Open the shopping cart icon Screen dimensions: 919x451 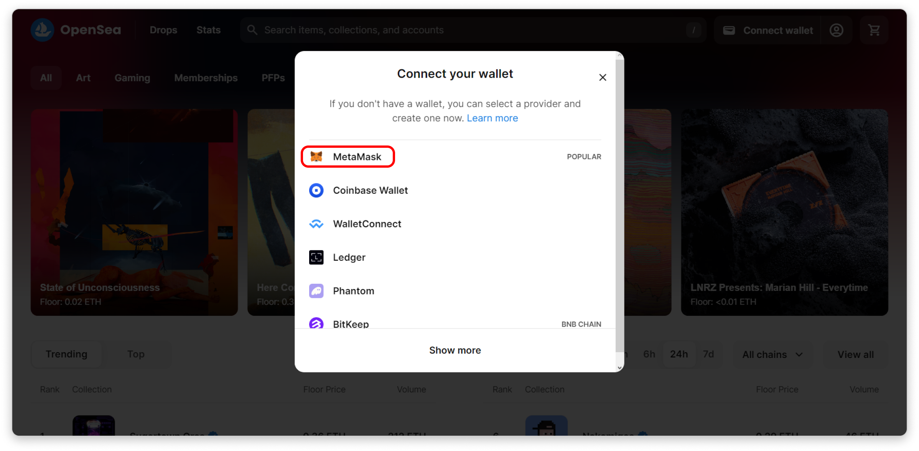click(874, 30)
